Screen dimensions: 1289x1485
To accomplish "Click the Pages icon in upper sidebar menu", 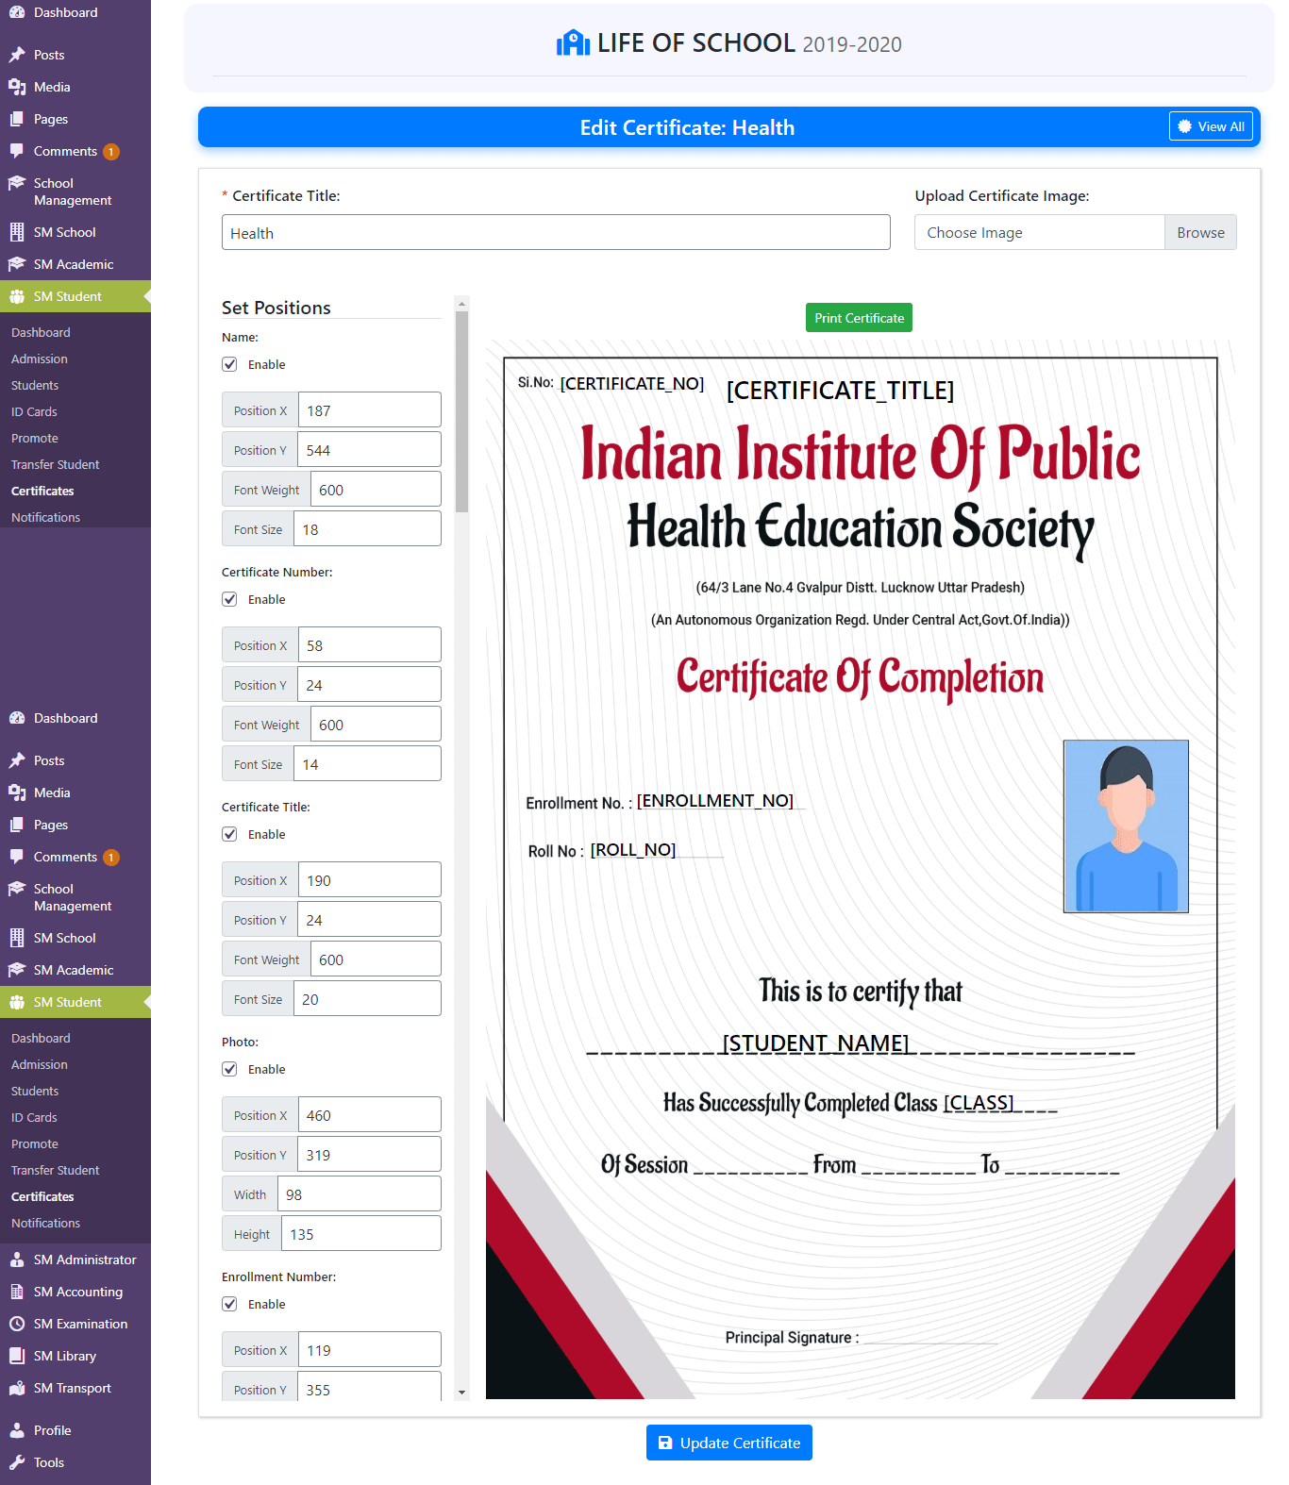I will click(x=17, y=119).
